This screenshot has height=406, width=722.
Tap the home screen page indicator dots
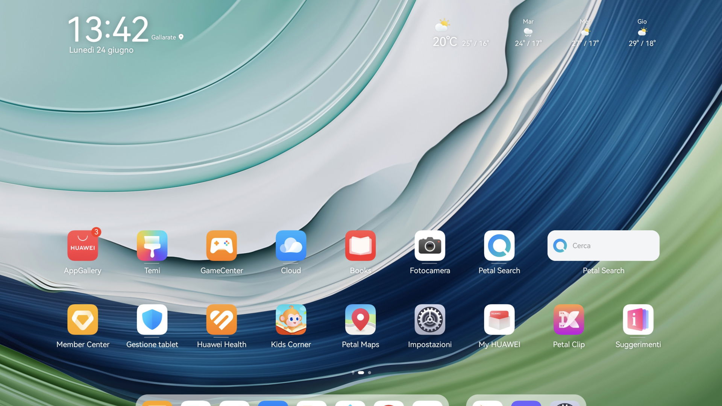[361, 373]
